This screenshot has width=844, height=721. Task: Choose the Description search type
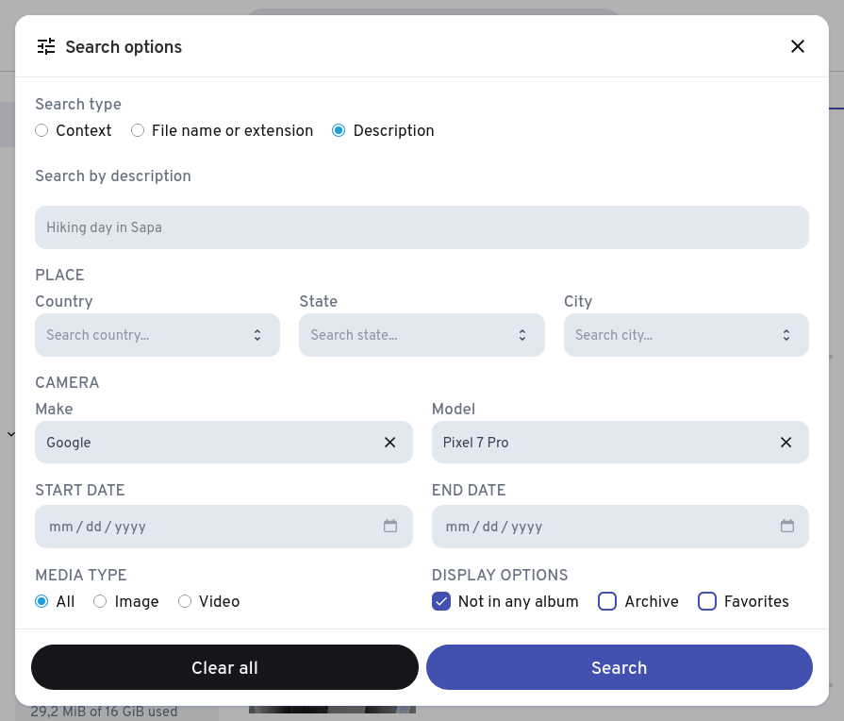(339, 131)
